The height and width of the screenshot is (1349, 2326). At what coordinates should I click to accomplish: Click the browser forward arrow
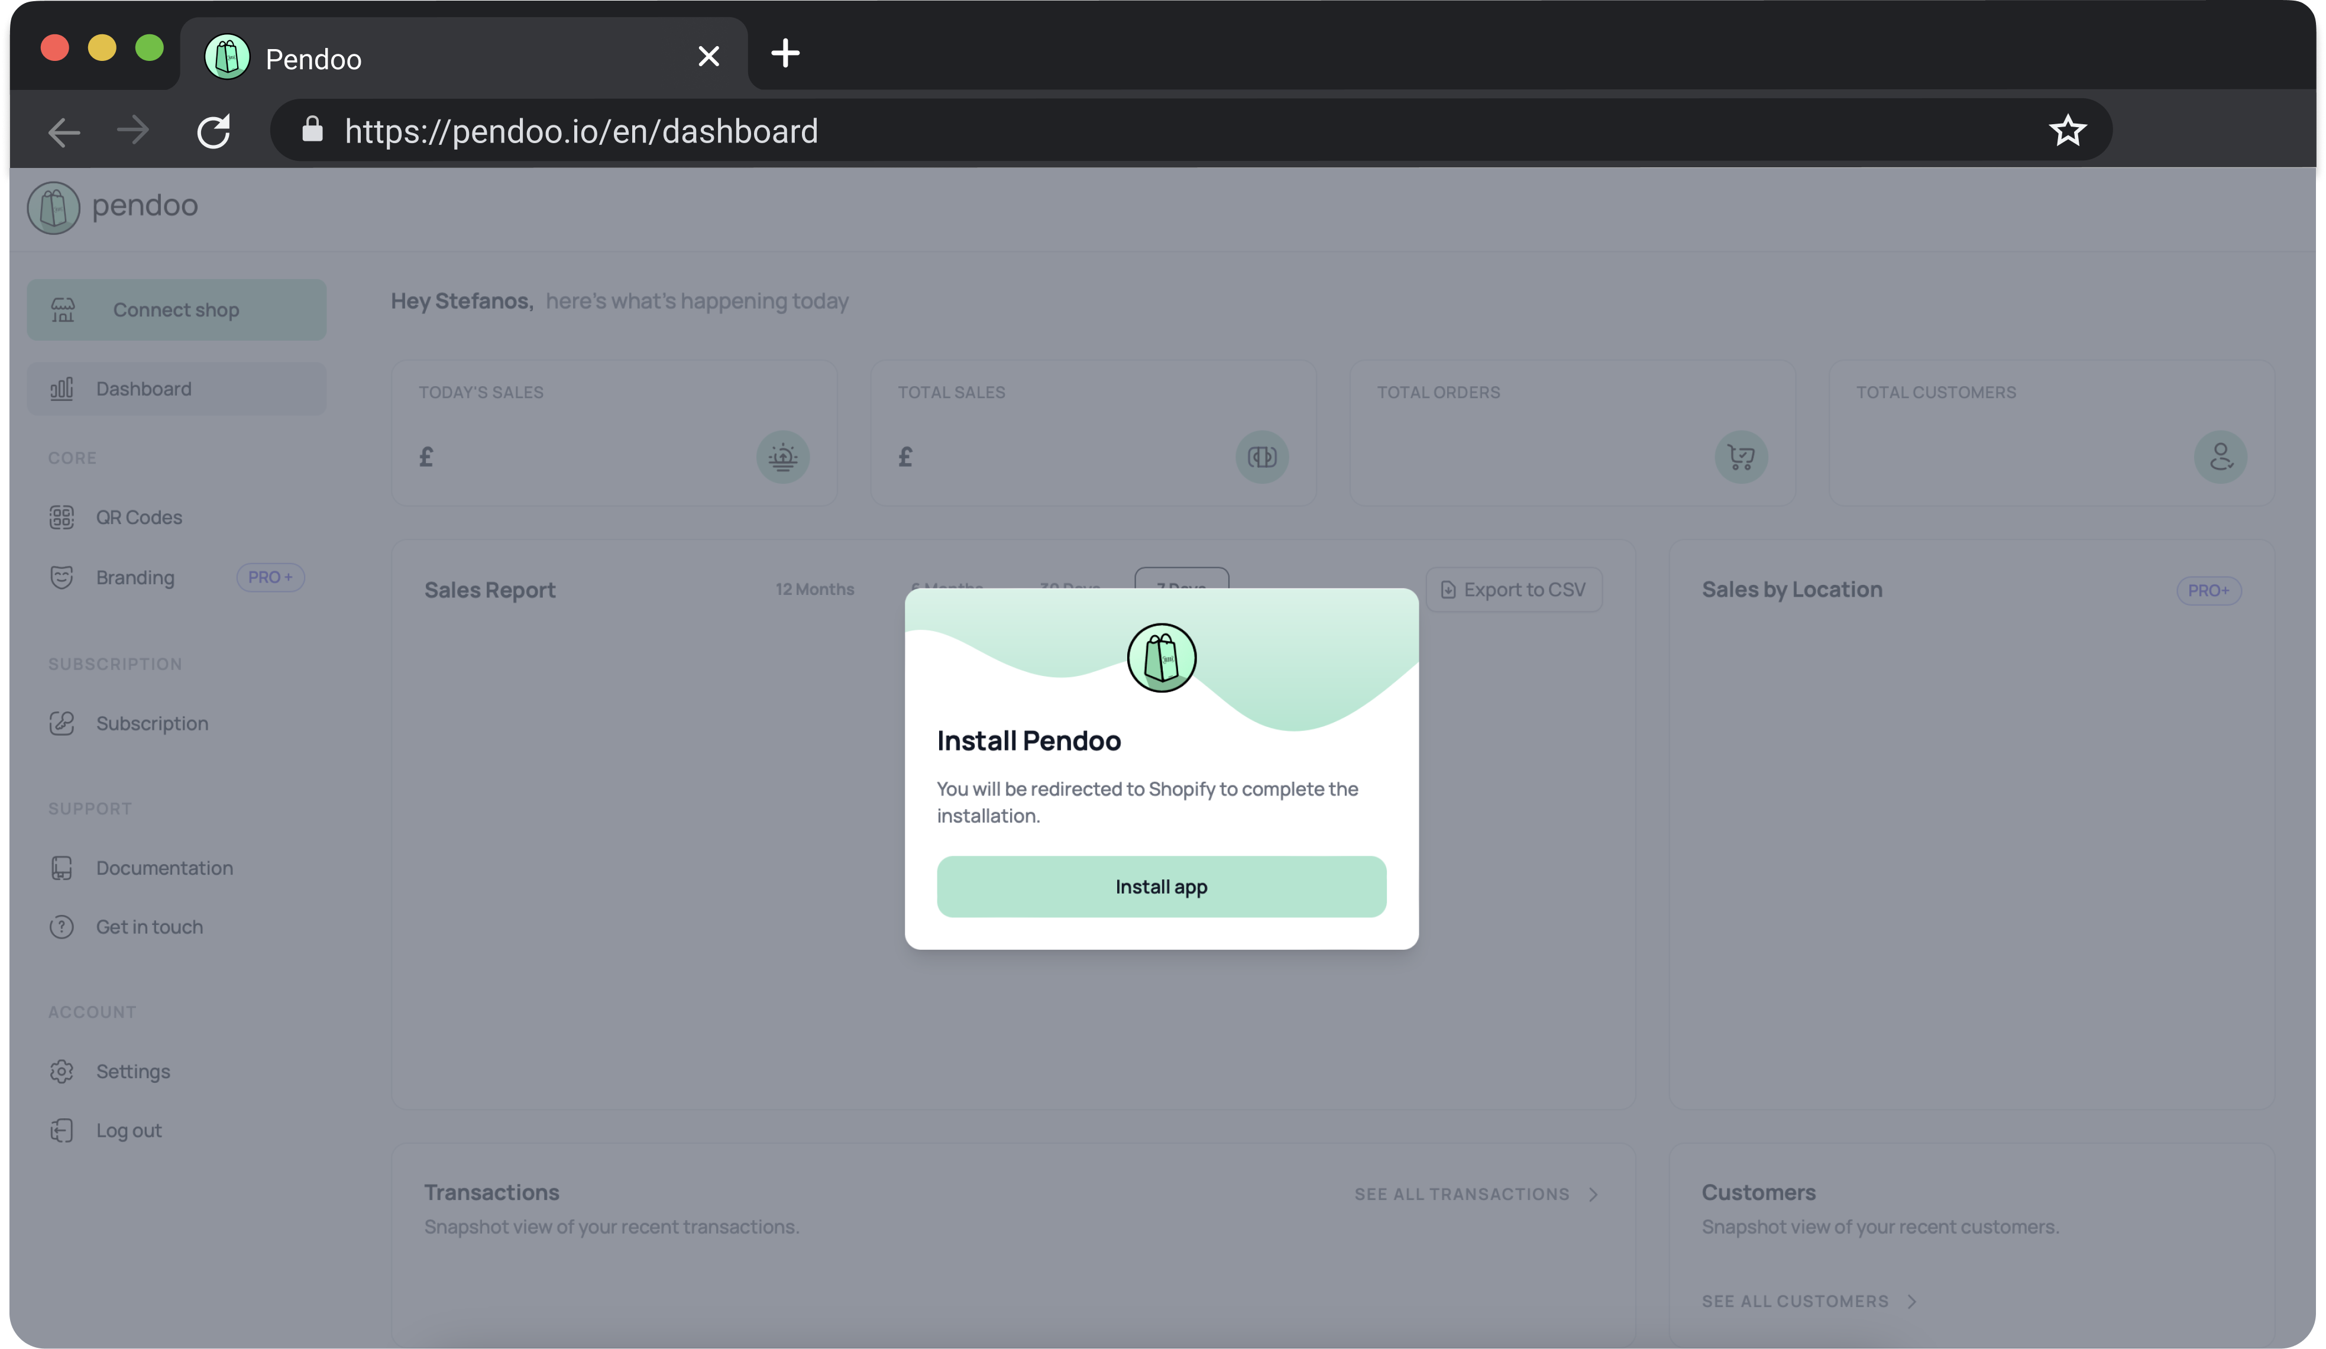pos(134,130)
